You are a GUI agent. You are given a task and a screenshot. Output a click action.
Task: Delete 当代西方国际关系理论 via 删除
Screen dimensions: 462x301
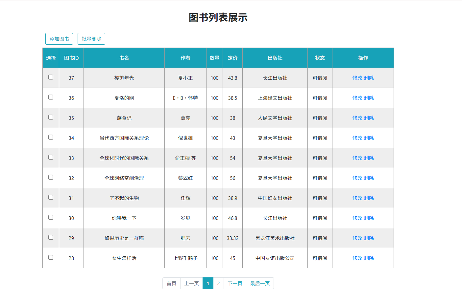tap(369, 138)
